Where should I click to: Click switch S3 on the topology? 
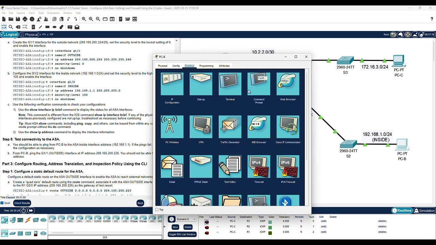pyautogui.click(x=345, y=61)
